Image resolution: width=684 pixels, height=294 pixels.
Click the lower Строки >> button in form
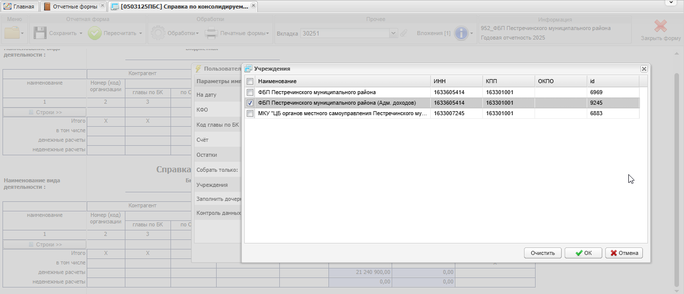45,244
